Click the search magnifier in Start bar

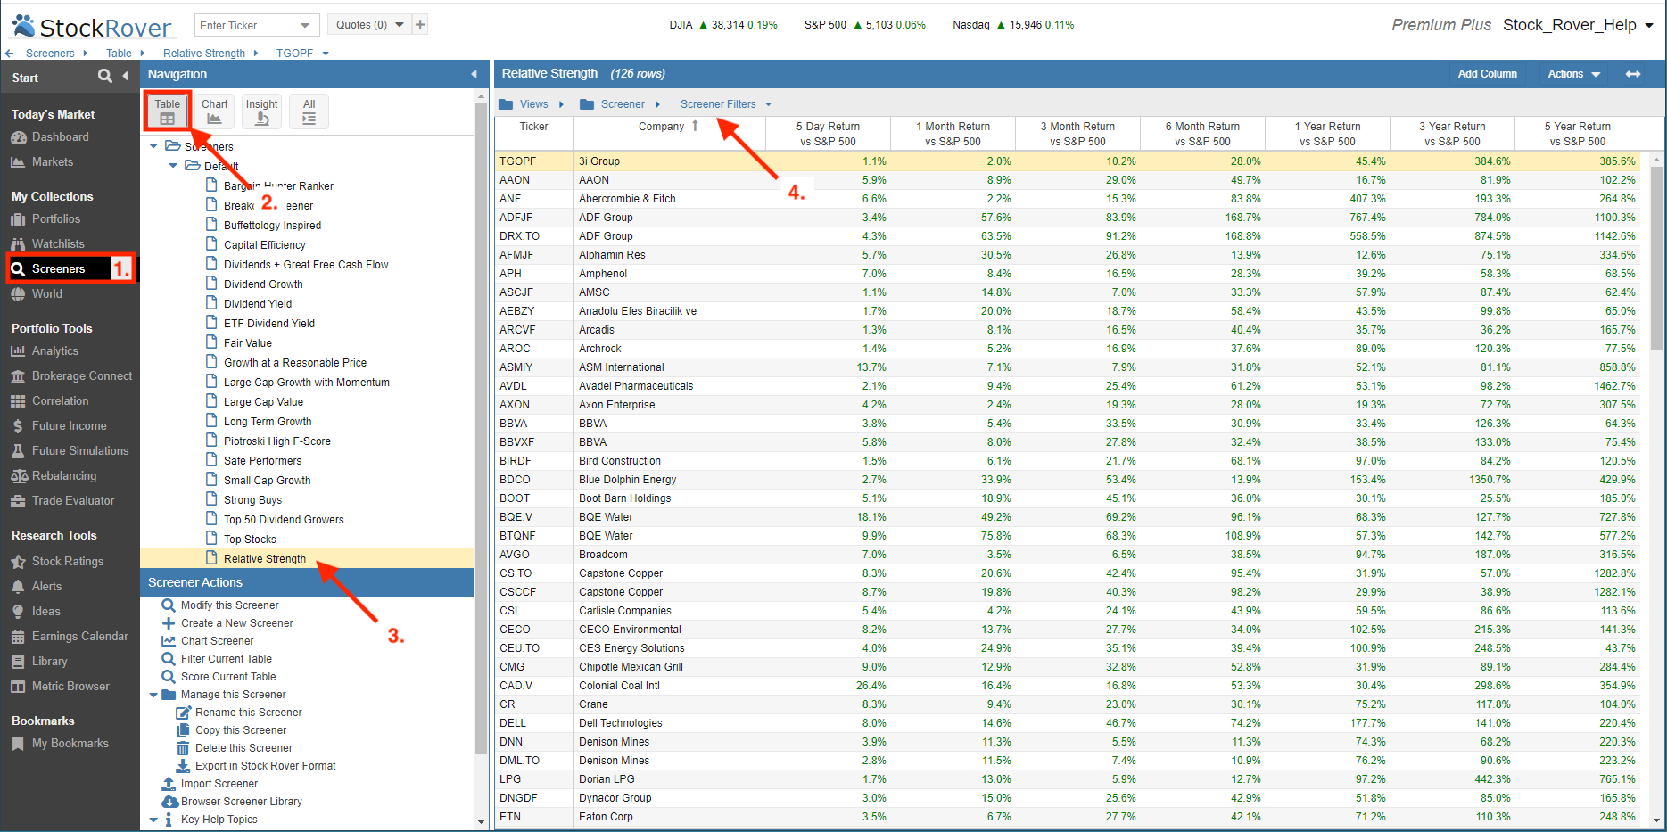[x=105, y=77]
